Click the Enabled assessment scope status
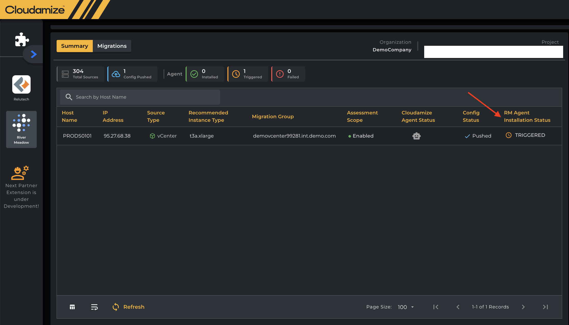569x325 pixels. click(x=361, y=136)
